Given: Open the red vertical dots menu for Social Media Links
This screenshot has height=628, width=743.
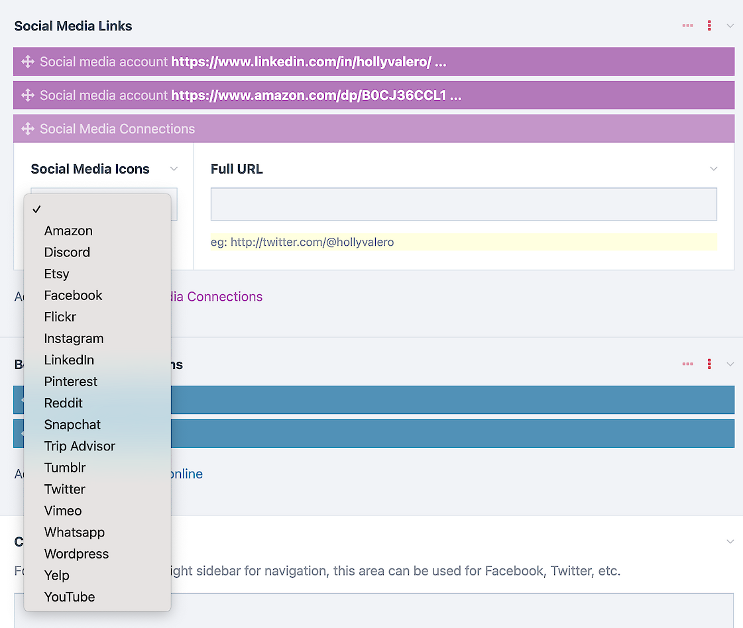Looking at the screenshot, I should point(709,26).
